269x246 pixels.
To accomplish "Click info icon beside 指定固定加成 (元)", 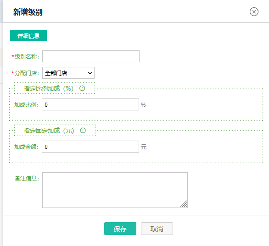I will pos(83,131).
